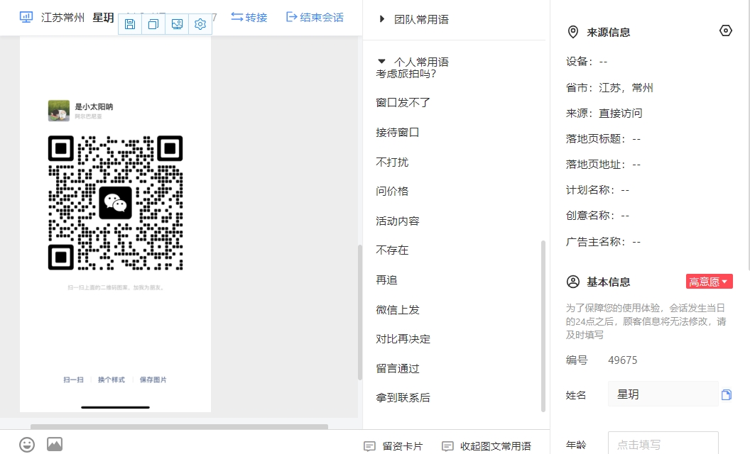Click the chat area vertical scrollbar
The height and width of the screenshot is (454, 750).
[359, 312]
